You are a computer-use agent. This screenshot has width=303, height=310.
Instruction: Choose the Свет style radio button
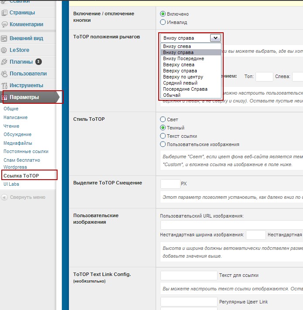pyautogui.click(x=163, y=119)
